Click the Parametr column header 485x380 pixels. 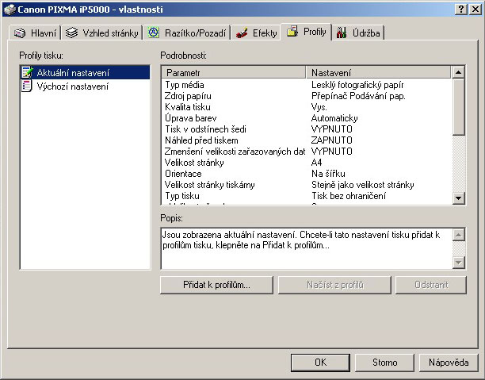coord(234,72)
